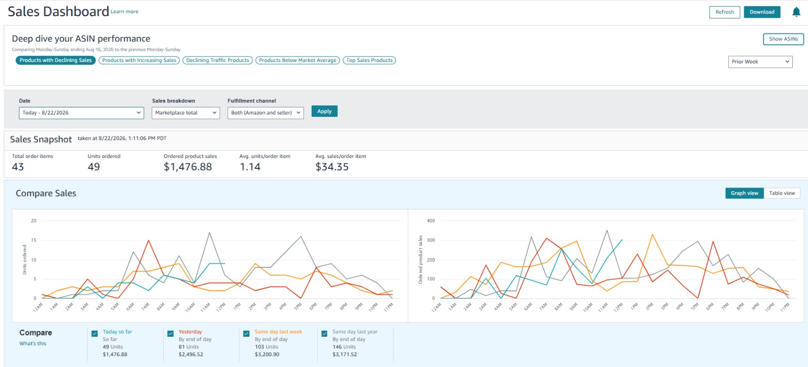Select Products with Increasing Sales filter
808x367 pixels.
point(139,60)
